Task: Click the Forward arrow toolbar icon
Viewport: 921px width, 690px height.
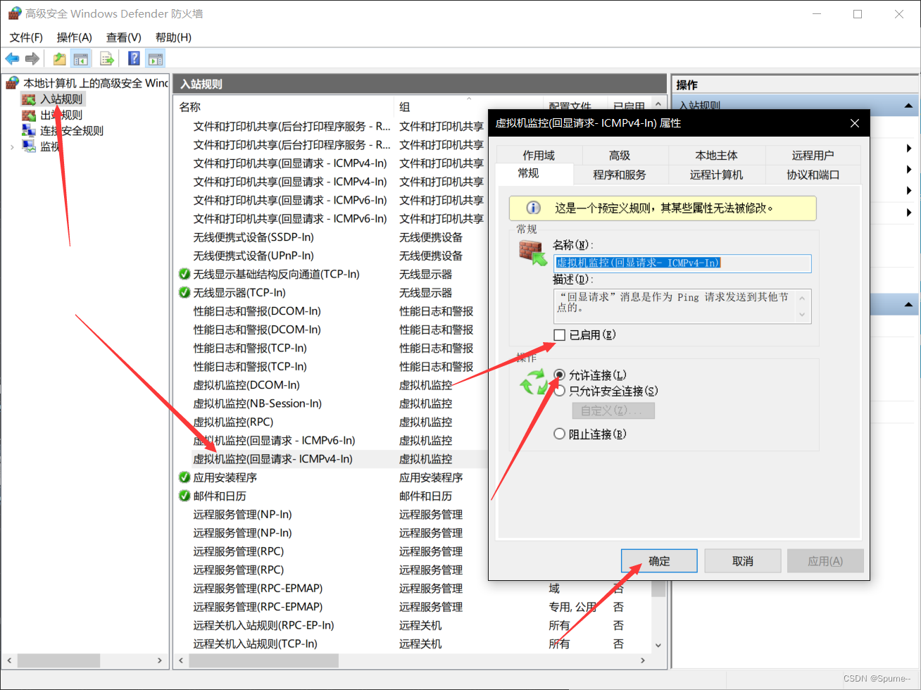Action: coord(32,59)
